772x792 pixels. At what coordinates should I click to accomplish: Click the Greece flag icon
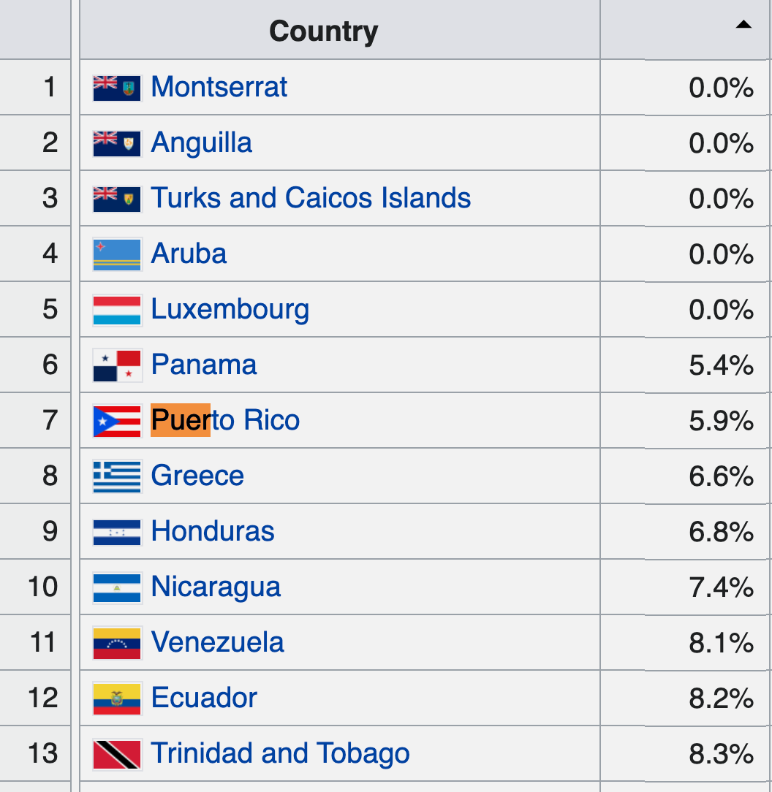click(117, 476)
